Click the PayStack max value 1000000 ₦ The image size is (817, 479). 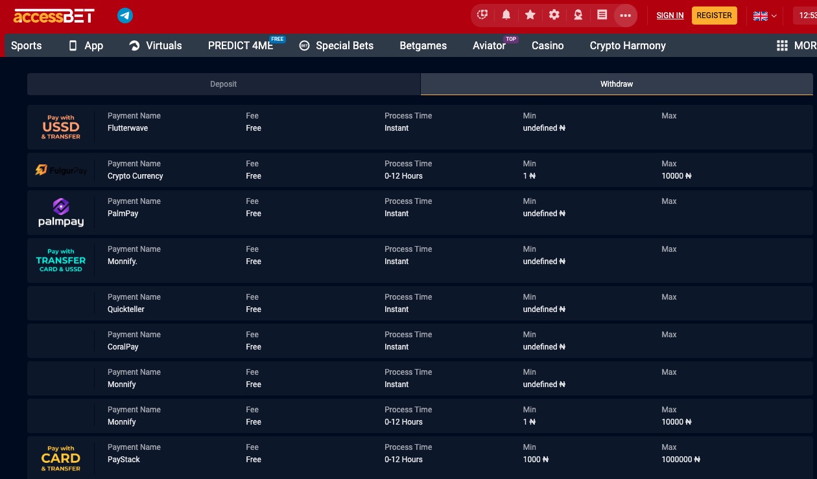click(681, 460)
